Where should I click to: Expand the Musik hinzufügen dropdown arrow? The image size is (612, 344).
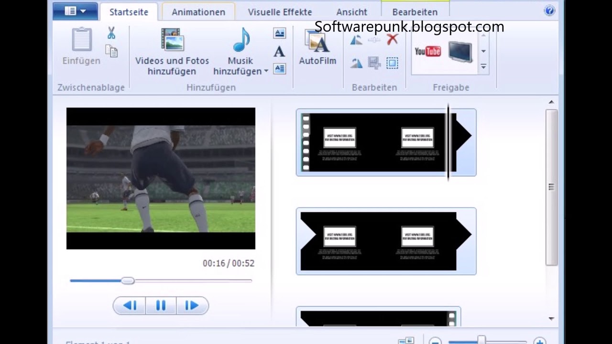point(266,72)
